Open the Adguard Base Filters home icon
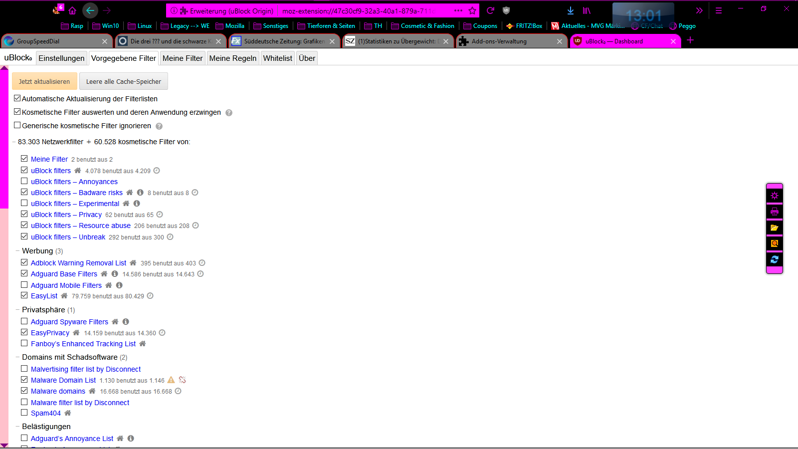 pos(104,274)
